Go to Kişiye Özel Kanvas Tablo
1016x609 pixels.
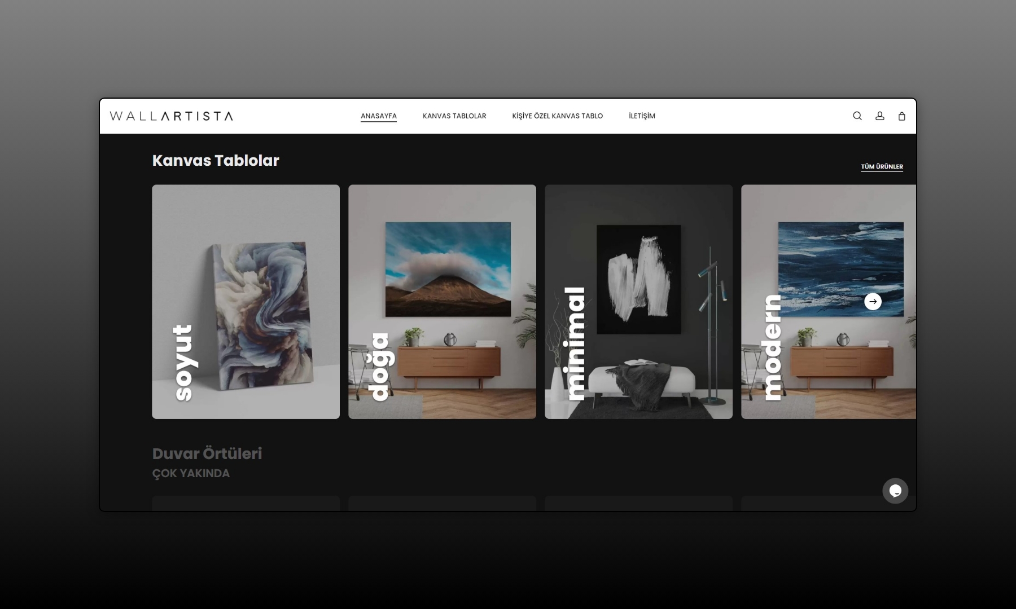557,116
